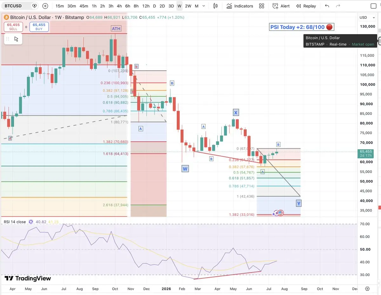Click the X wave label
The width and height of the screenshot is (381, 295).
click(236, 112)
